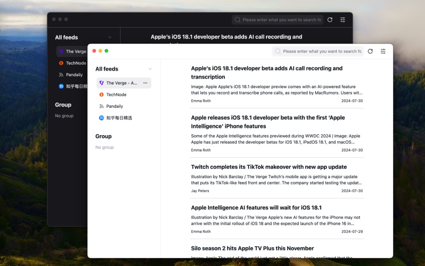Collapse All feeds chevron in dark window
Screen dimensions: 425x266
(110, 37)
